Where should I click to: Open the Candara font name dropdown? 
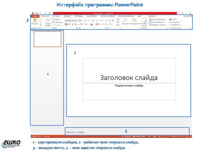pos(78,20)
